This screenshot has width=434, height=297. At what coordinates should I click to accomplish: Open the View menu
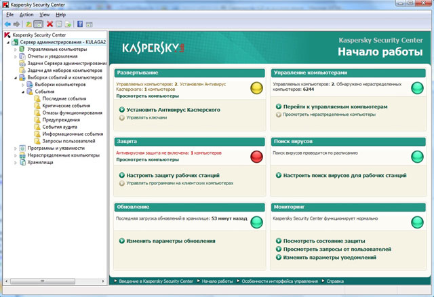[x=45, y=15]
